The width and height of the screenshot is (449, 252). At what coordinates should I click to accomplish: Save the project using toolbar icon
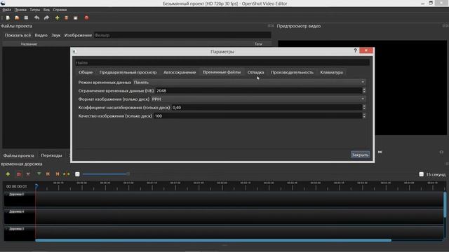pyautogui.click(x=26, y=17)
